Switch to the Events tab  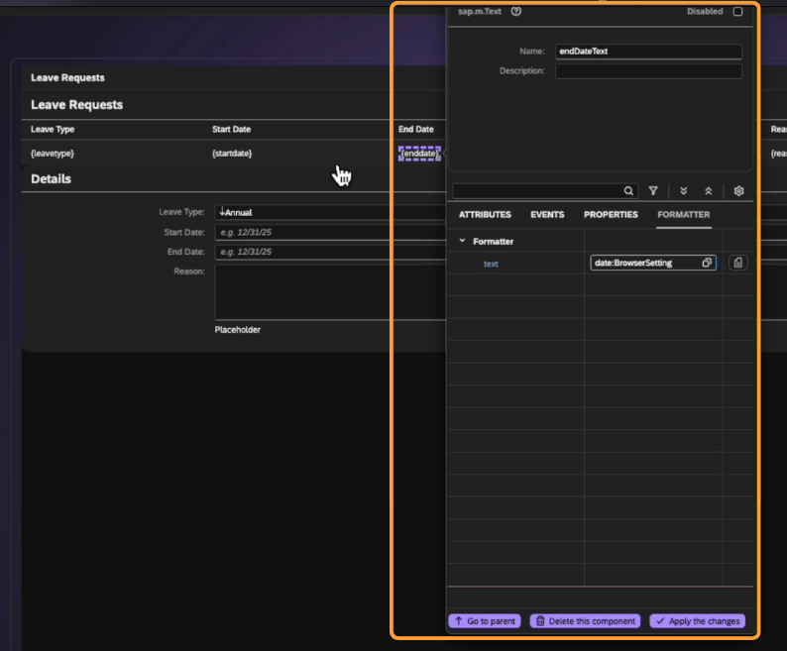pos(547,215)
